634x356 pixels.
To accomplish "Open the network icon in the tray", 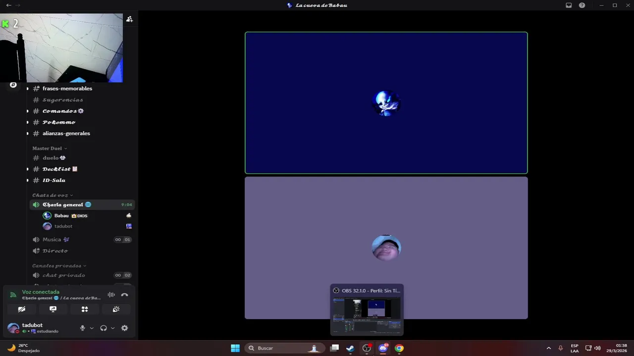I will tap(588, 348).
